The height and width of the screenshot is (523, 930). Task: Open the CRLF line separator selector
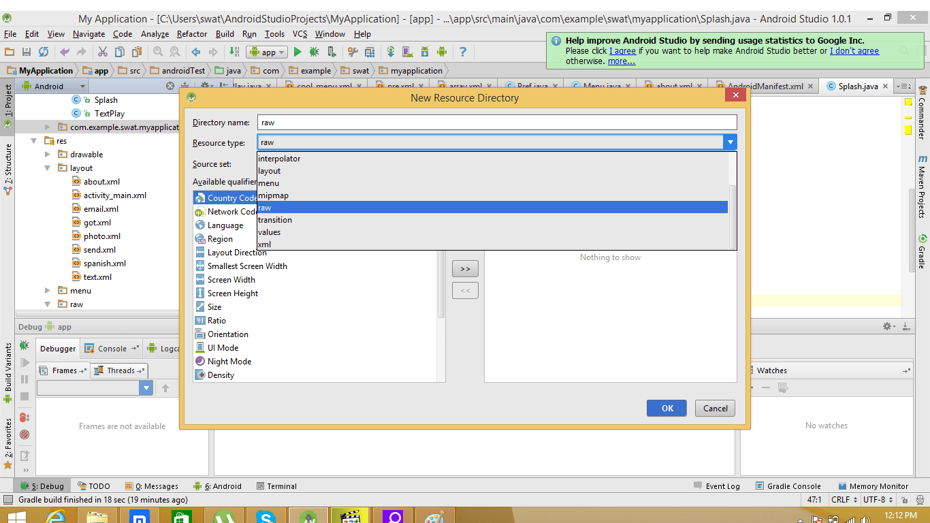[x=844, y=500]
